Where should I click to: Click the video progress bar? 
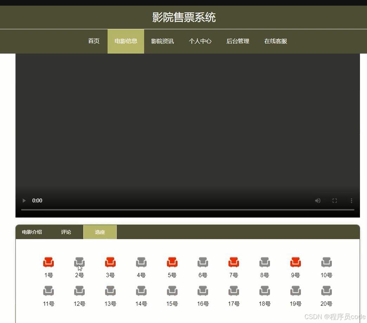click(187, 210)
